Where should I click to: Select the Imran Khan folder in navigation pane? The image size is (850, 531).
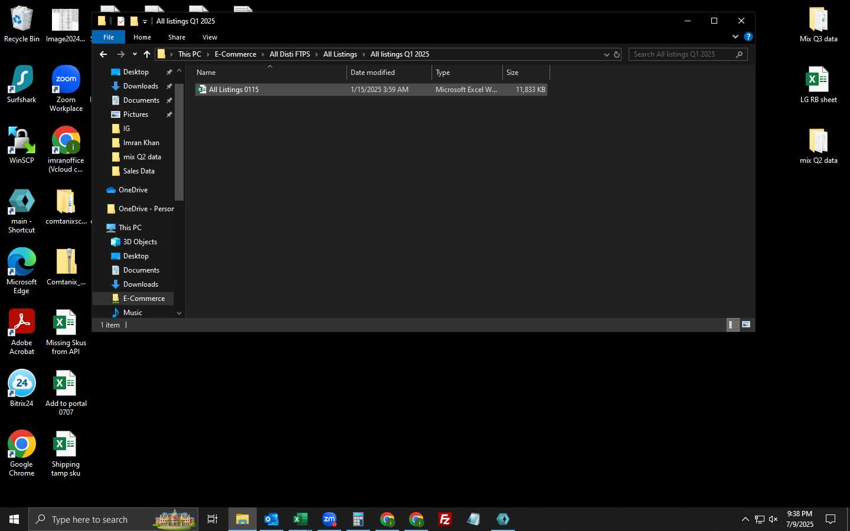(141, 143)
